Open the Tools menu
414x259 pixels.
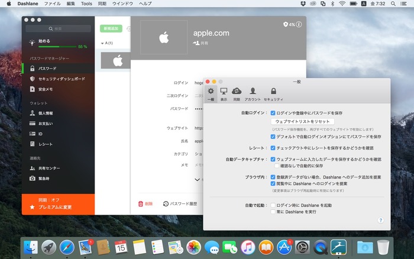86,4
